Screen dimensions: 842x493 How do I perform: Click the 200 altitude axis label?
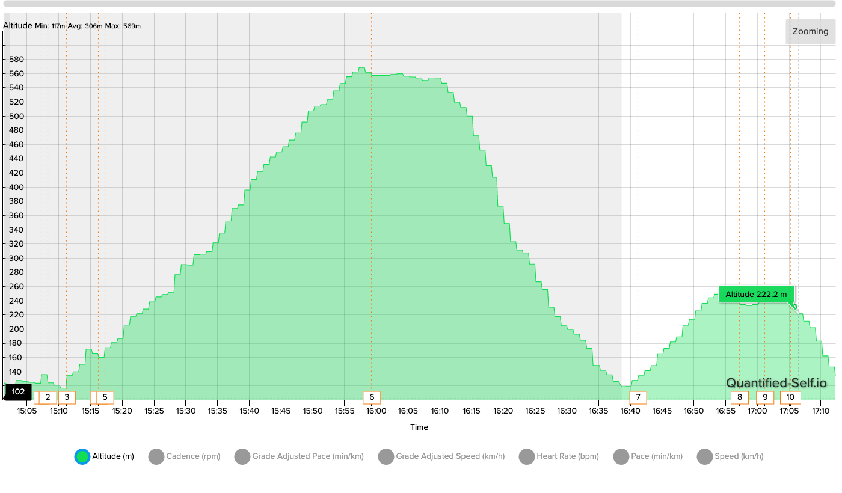tap(16, 329)
